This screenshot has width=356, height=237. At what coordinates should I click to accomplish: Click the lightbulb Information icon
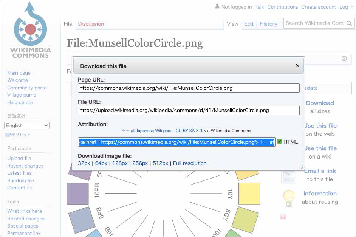tap(289, 198)
